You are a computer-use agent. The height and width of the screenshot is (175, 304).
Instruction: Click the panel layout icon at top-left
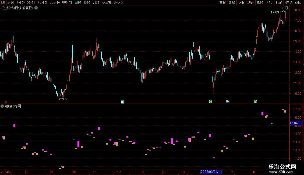3,2
